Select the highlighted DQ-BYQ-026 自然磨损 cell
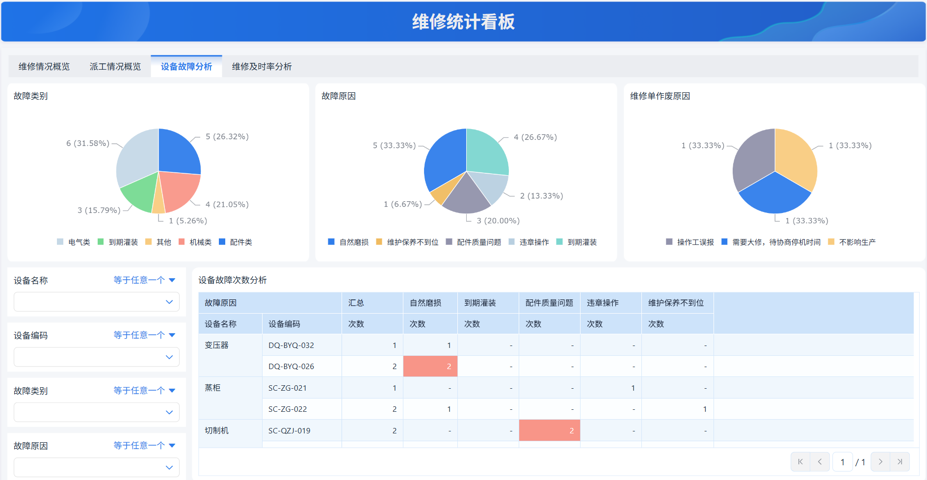Viewport: 927px width, 480px height. click(430, 366)
